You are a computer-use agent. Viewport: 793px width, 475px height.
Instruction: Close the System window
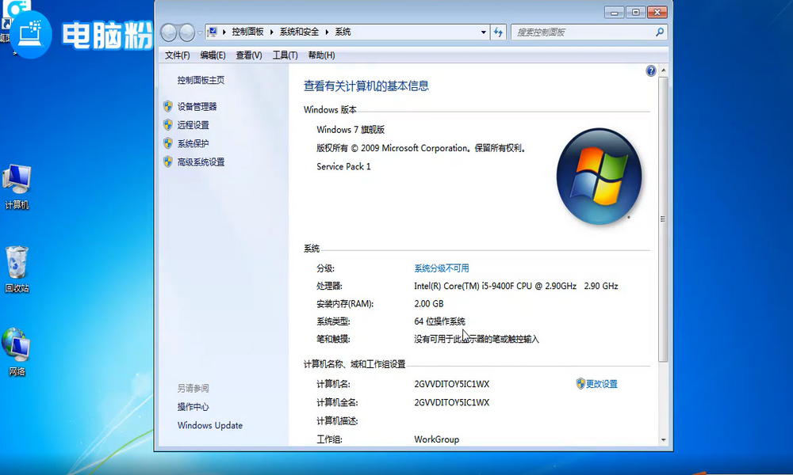pyautogui.click(x=657, y=12)
